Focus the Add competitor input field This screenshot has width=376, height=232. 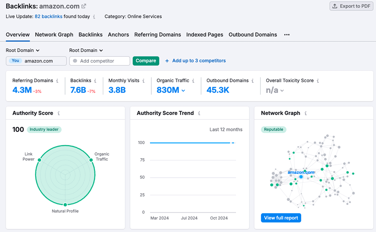pyautogui.click(x=100, y=61)
